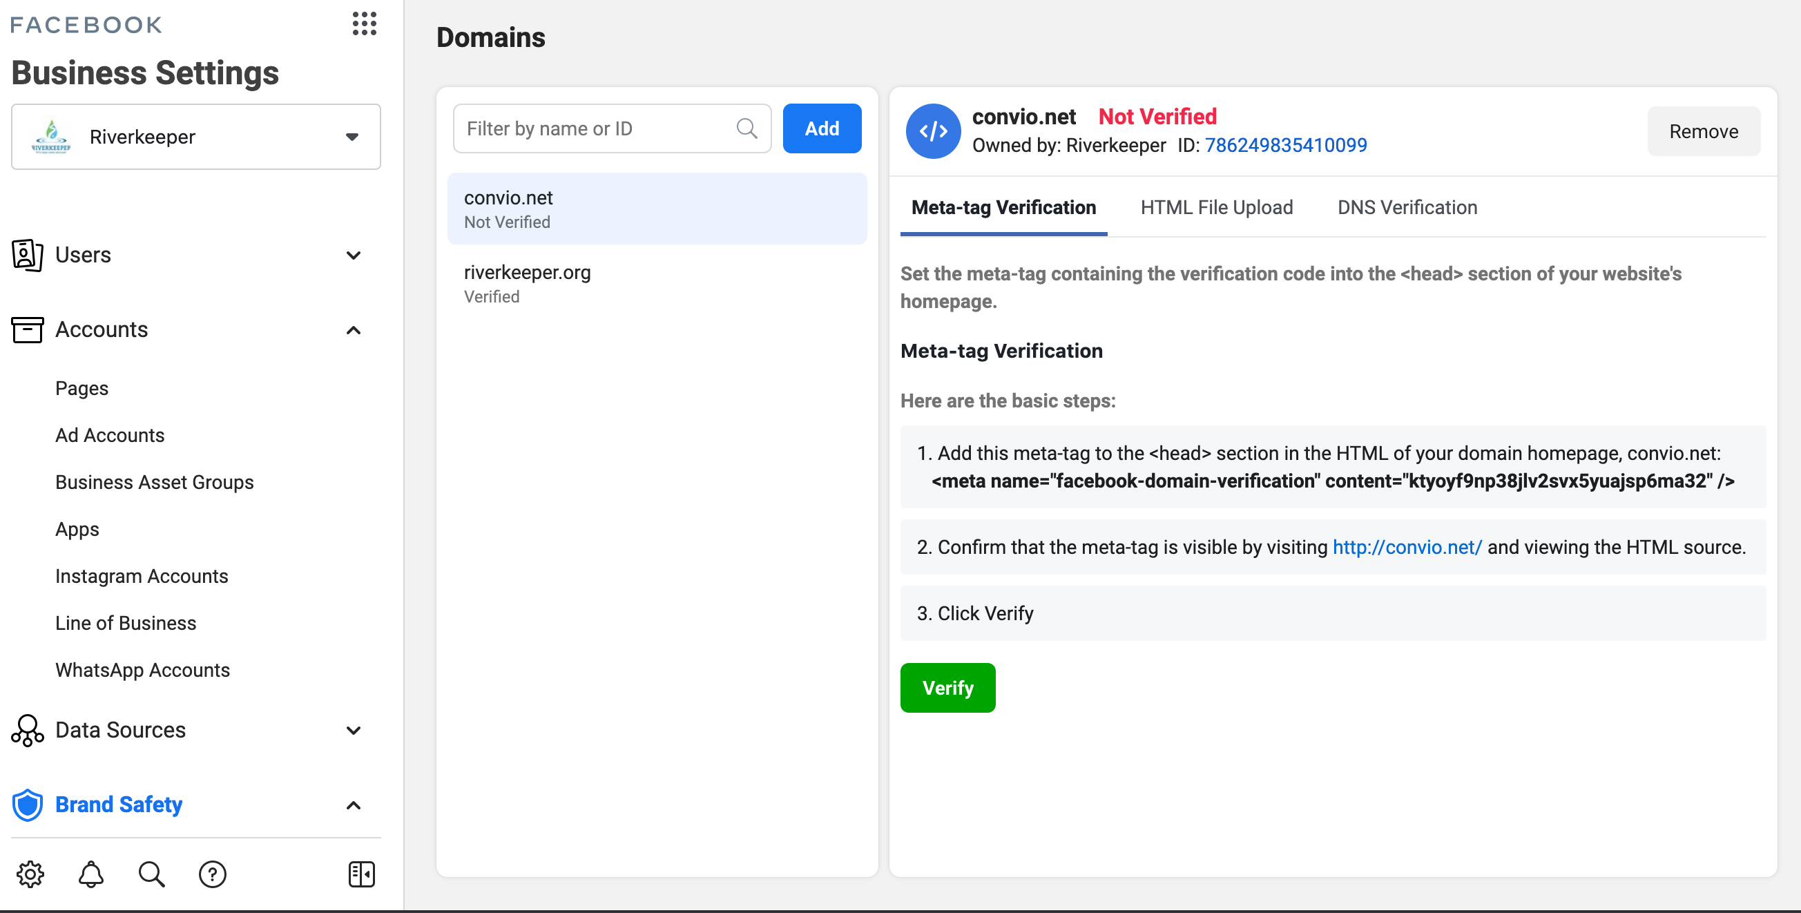
Task: Click domain ID 786249835410099
Action: click(1286, 145)
